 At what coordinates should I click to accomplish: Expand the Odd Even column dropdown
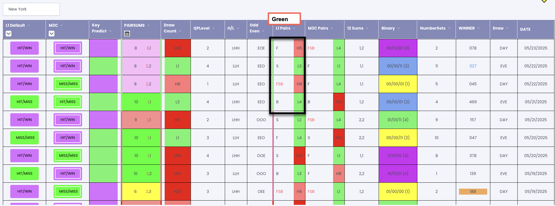(263, 31)
